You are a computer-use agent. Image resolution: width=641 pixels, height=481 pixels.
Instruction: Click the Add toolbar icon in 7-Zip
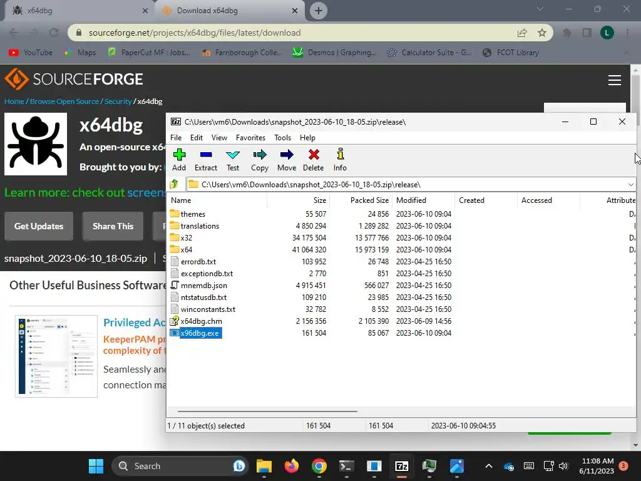coord(179,160)
